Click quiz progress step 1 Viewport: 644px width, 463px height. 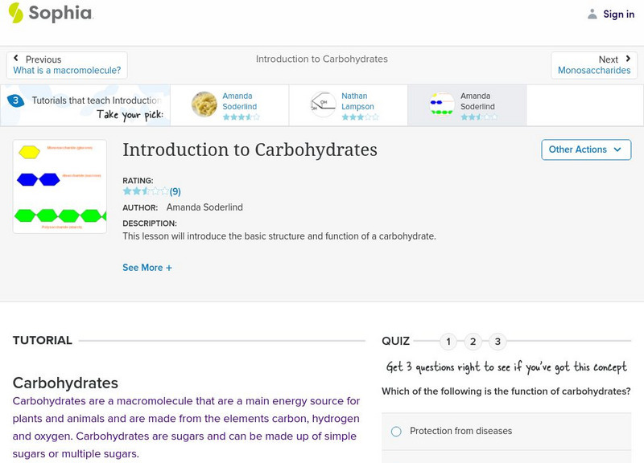pos(447,342)
